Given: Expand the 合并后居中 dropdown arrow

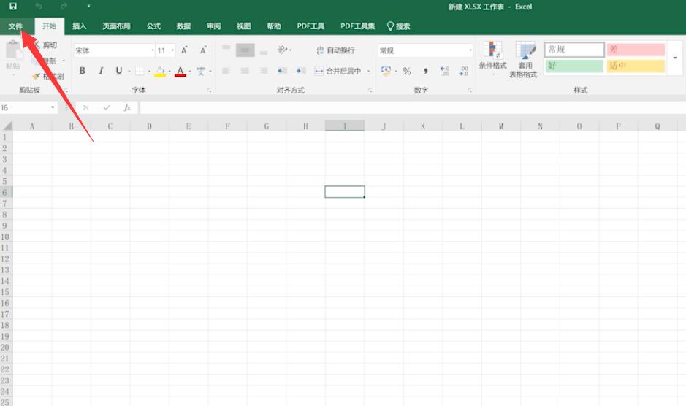Looking at the screenshot, I should click(368, 71).
